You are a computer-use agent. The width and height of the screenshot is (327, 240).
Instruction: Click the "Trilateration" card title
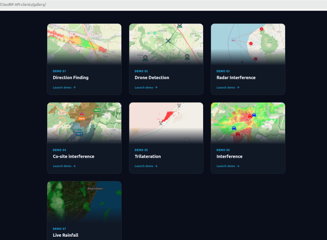point(148,156)
